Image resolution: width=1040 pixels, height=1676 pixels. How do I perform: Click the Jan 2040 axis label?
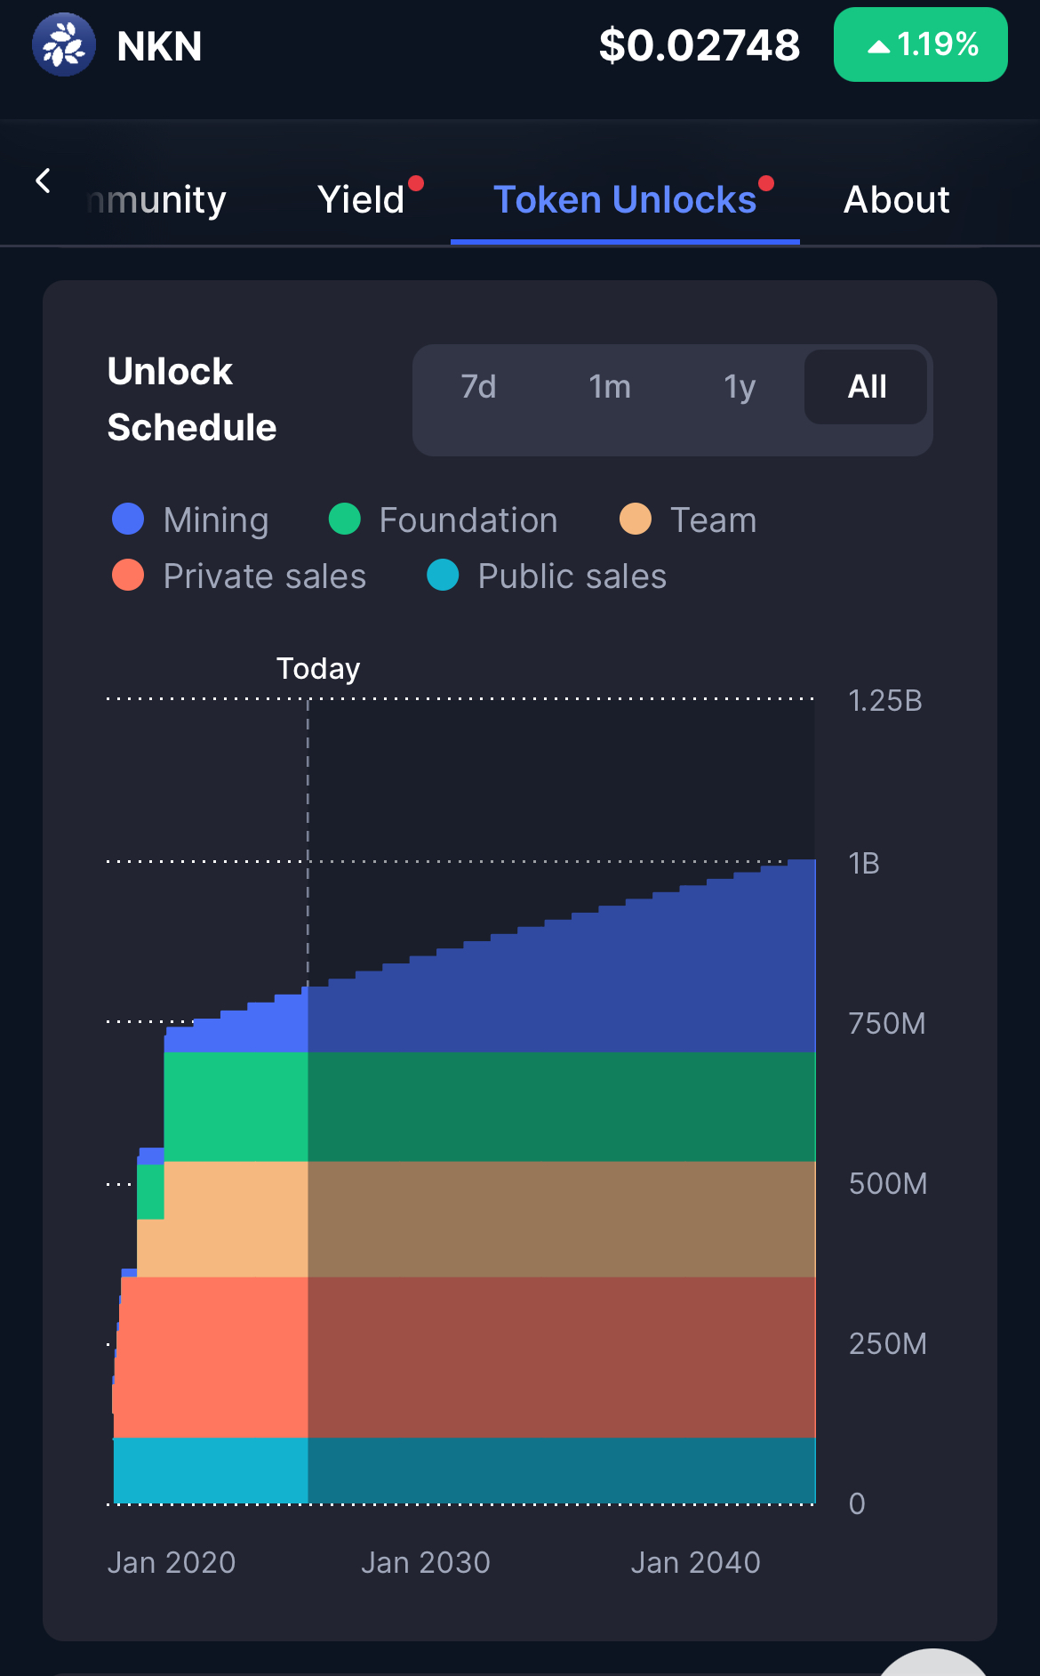696,1562
